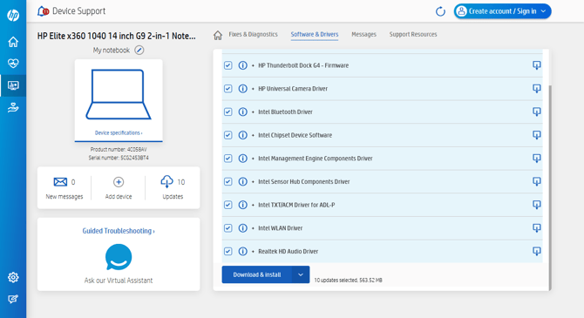Open the Guided Troubleshooting link
The height and width of the screenshot is (318, 584).
[x=119, y=231]
